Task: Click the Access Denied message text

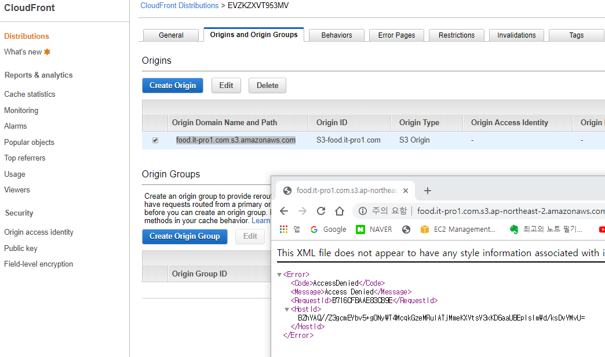Action: [349, 292]
